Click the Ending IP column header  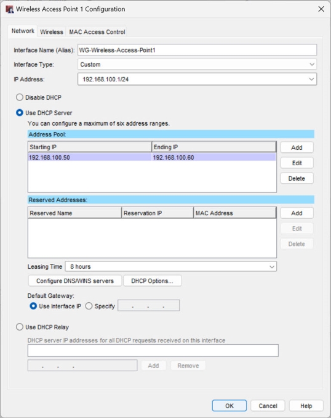coord(214,147)
